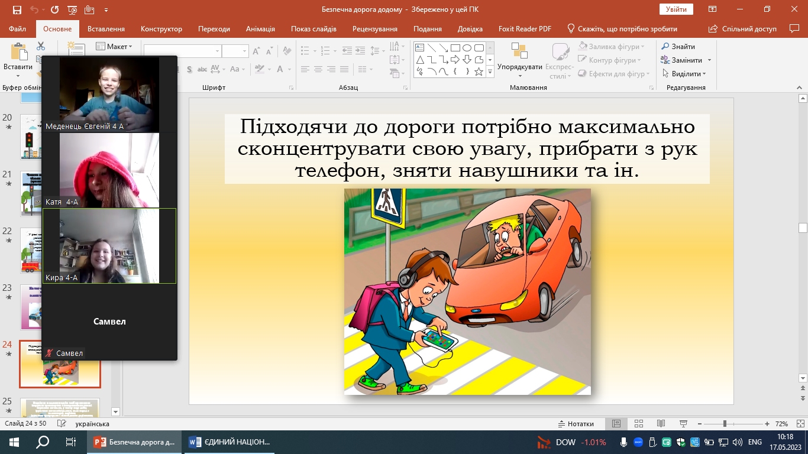Click the Save icon in quick access toolbar
Viewport: 808px width, 454px height.
click(x=17, y=9)
